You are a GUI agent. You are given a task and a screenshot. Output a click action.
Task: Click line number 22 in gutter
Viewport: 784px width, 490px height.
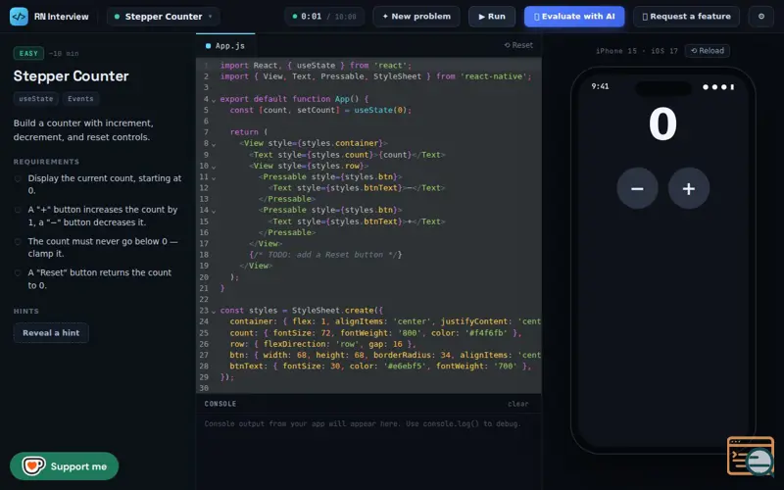coord(204,299)
